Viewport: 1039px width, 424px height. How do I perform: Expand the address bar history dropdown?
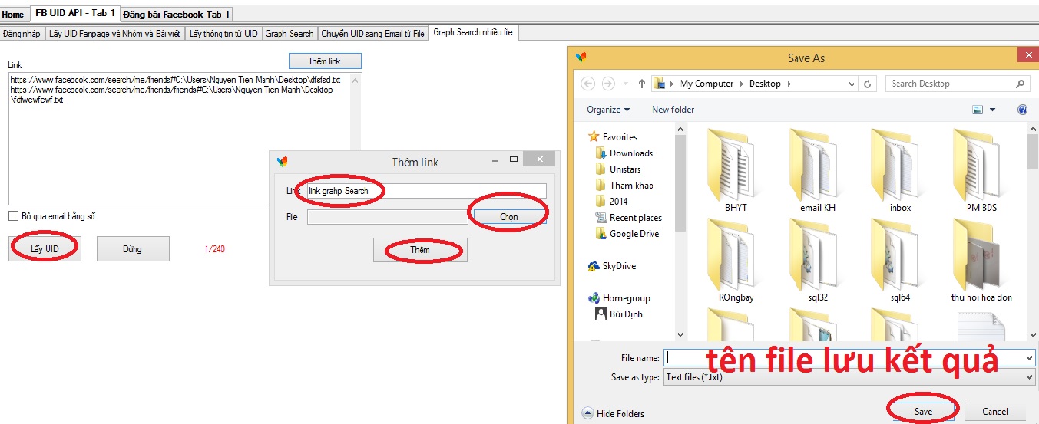pos(852,84)
